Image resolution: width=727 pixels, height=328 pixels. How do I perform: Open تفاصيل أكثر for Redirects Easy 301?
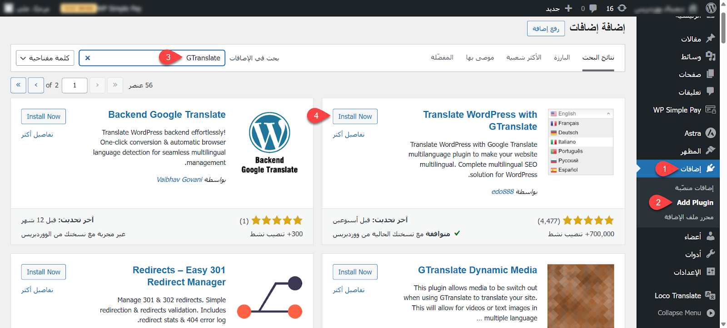pos(37,290)
